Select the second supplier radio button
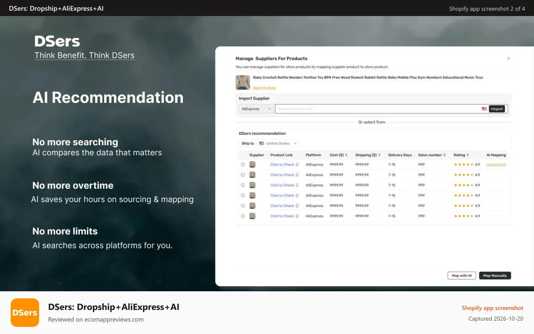Image resolution: width=534 pixels, height=334 pixels. click(243, 175)
